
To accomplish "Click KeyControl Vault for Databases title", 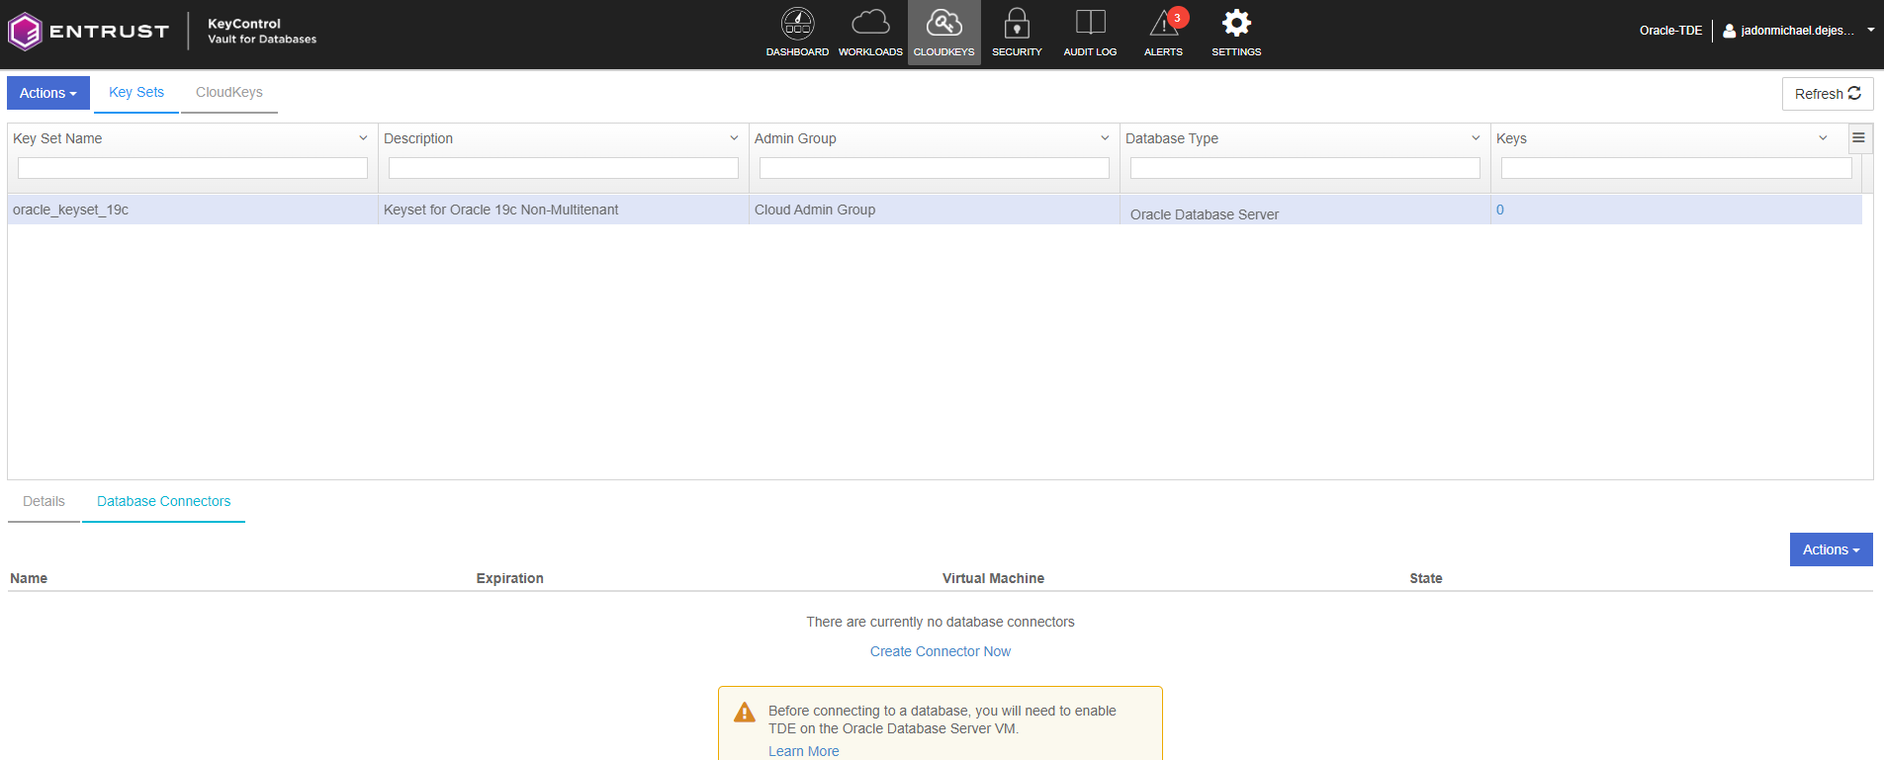I will point(262,31).
